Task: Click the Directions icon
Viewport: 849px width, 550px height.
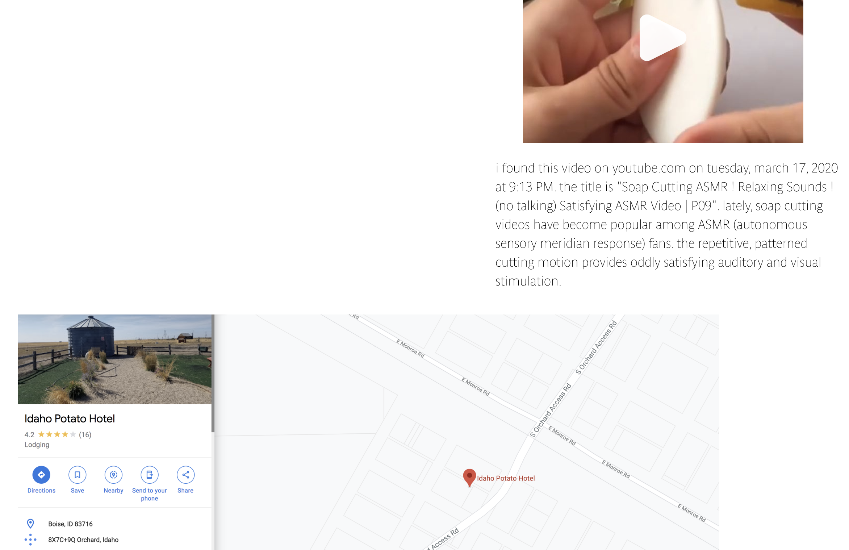Action: click(x=41, y=475)
